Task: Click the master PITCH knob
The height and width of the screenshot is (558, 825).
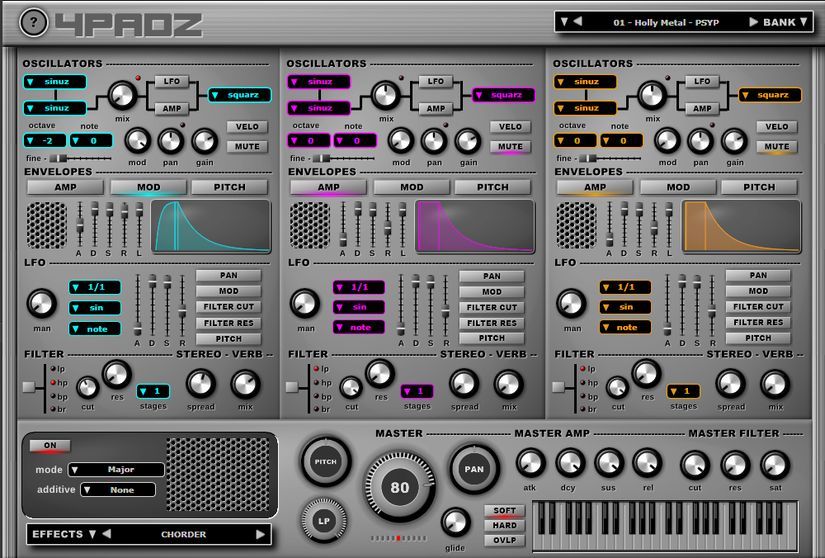Action: point(325,461)
